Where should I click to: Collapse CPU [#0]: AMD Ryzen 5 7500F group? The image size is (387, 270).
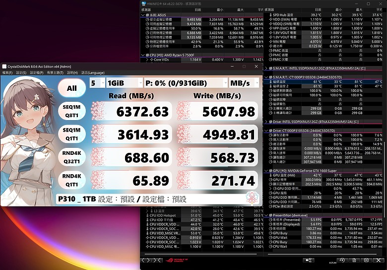(143, 55)
